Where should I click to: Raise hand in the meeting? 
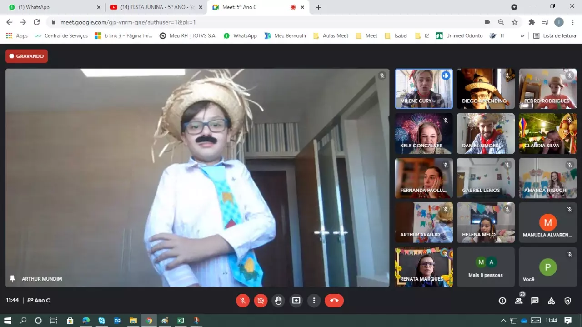[x=278, y=301]
